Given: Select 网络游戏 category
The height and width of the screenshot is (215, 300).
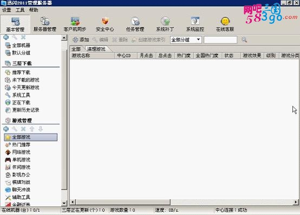Looking at the screenshot, I should 18,152.
